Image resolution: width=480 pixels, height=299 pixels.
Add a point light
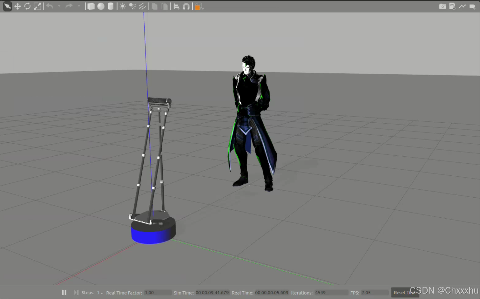coord(123,6)
